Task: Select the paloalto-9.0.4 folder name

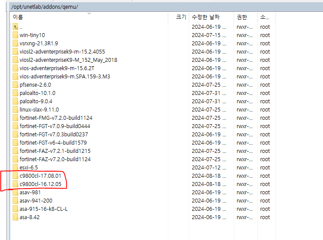Action: (x=36, y=101)
